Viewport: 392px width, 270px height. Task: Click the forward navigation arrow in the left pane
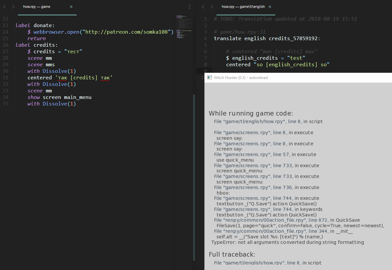[x=12, y=6]
